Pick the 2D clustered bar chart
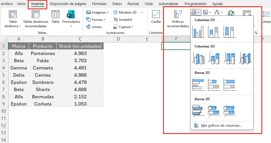271x143 pixels. click(198, 85)
